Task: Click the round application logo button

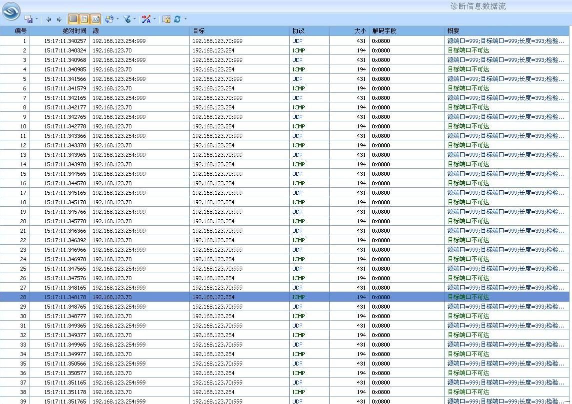Action: click(11, 11)
